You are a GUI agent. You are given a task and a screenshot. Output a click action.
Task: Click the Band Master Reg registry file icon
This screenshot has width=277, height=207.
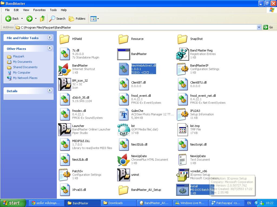pyautogui.click(x=182, y=54)
